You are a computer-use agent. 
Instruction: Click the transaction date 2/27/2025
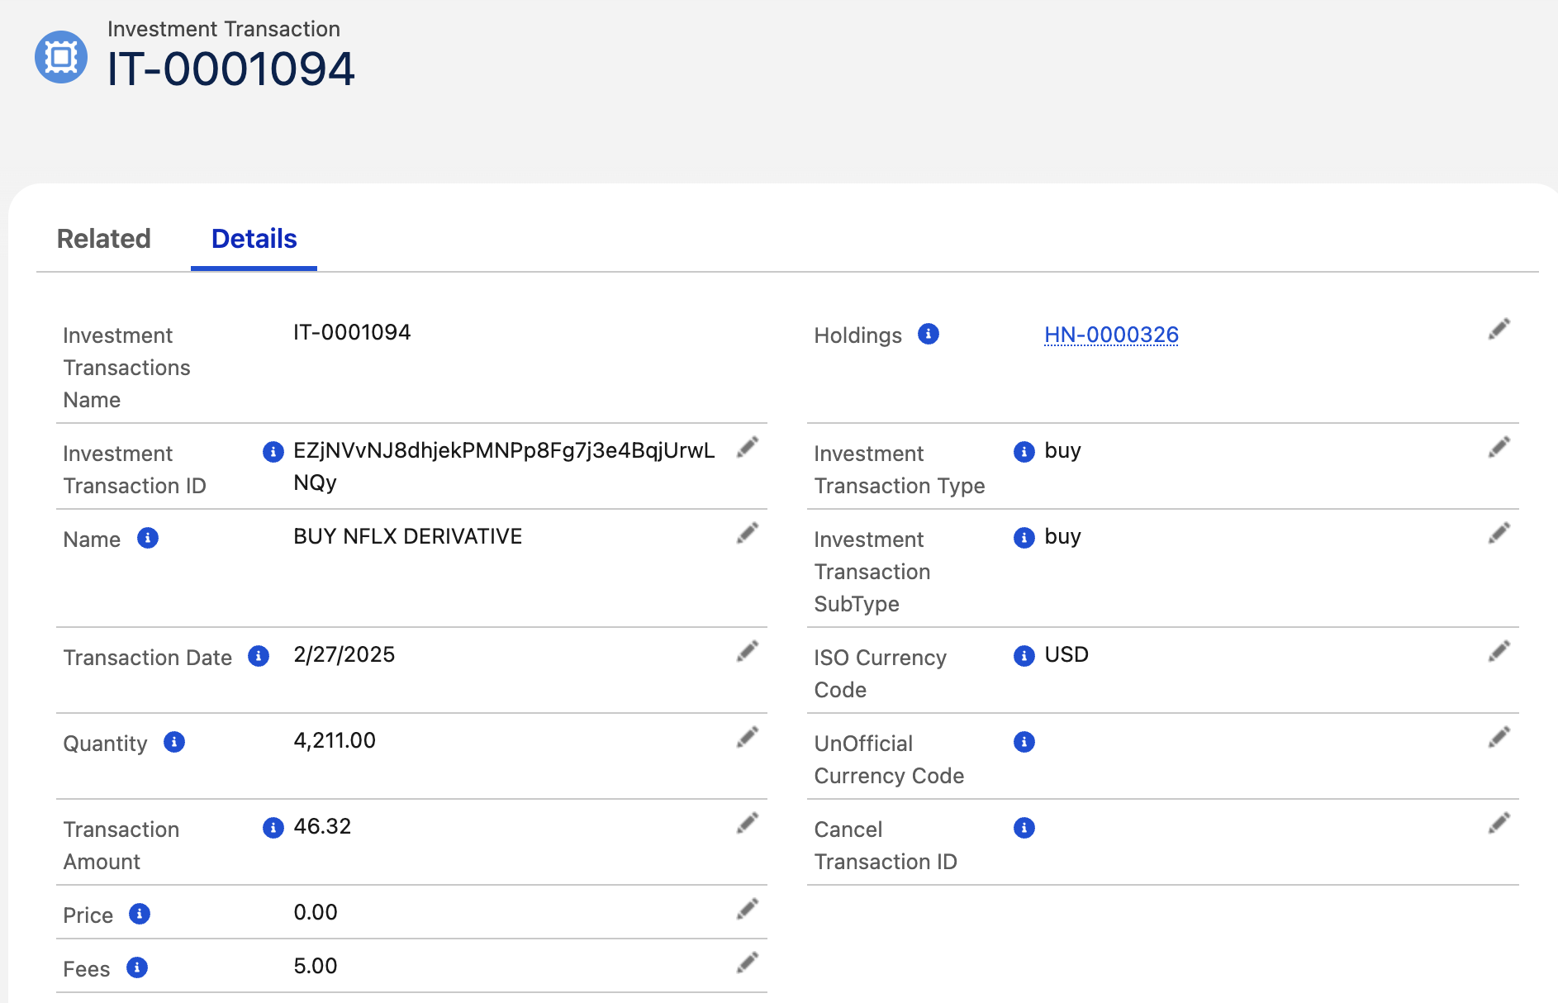click(344, 654)
